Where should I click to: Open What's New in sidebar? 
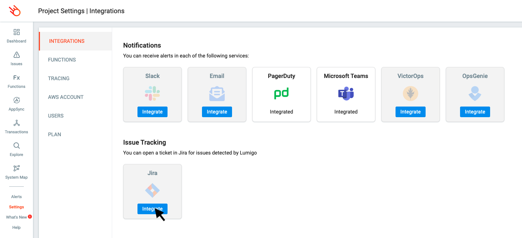click(16, 217)
